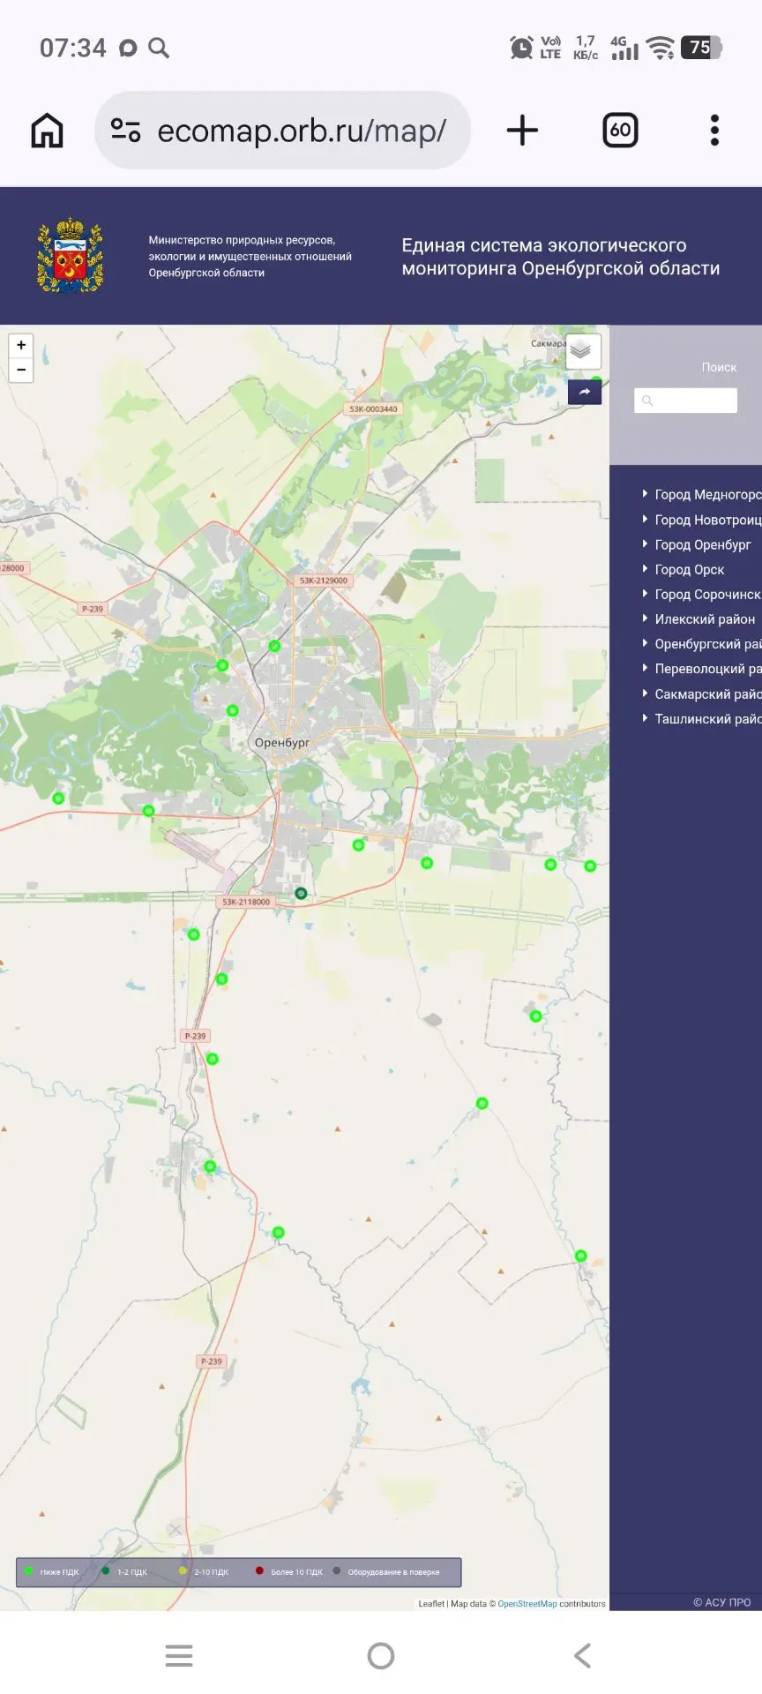The height and width of the screenshot is (1694, 762).
Task: Select Ташлинский район in the list
Action: tap(708, 719)
